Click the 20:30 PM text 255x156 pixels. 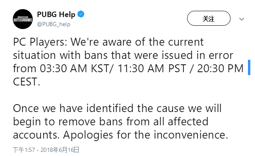tap(220, 68)
